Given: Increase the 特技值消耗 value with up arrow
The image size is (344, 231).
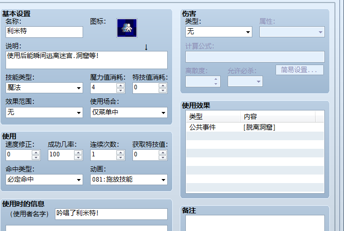Looking at the screenshot, I should [163, 86].
